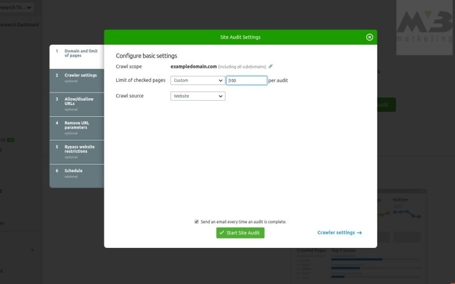
Task: Select the Remove URL parameters step
Action: pos(76,128)
